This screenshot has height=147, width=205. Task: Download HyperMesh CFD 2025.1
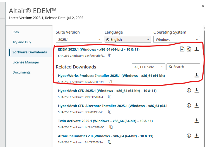[x=197, y=90]
